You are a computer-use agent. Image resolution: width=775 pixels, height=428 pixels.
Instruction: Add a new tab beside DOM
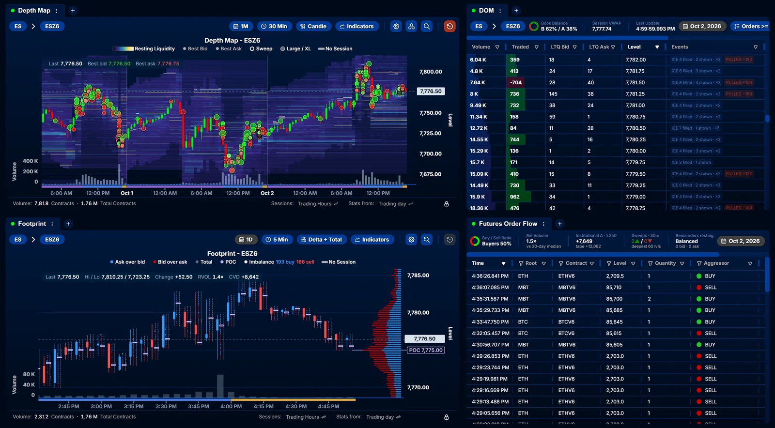click(x=516, y=11)
